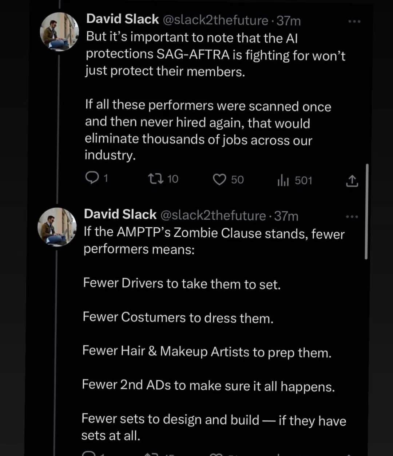393x456 pixels.
Task: Click the vertical scrollbar thumb
Action: click(366, 211)
